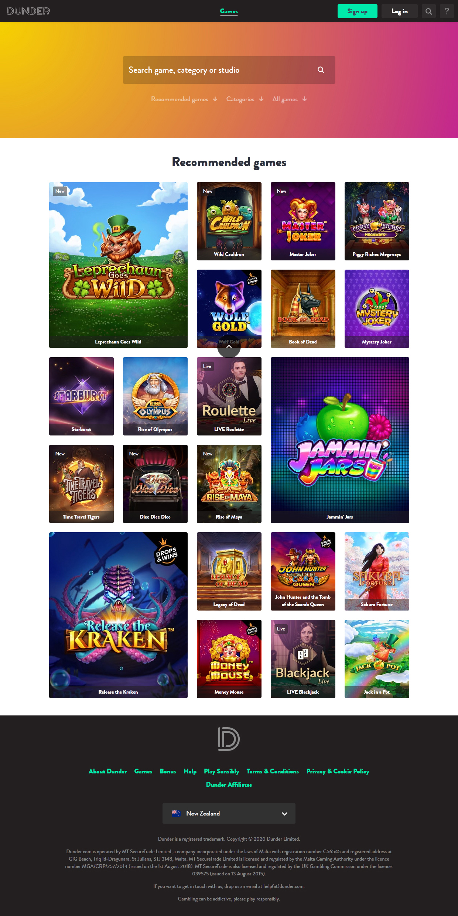Screen dimensions: 458x916
Task: Click the Sign up button
Action: coord(358,11)
